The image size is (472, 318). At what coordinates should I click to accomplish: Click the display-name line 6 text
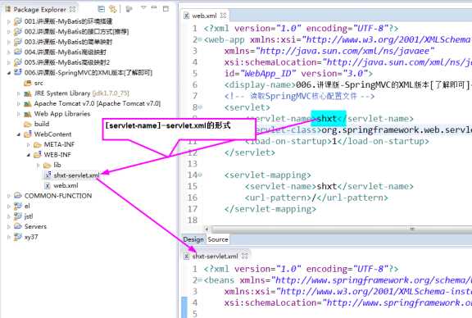(347, 85)
